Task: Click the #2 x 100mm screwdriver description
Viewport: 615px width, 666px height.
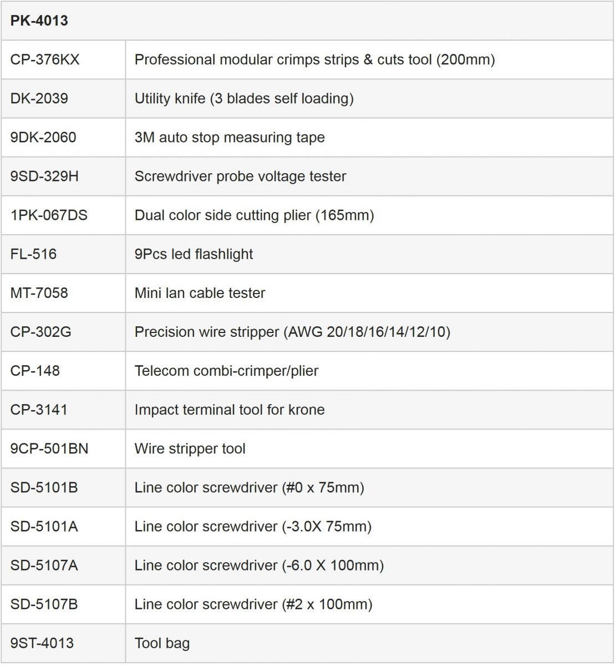Action: (253, 604)
